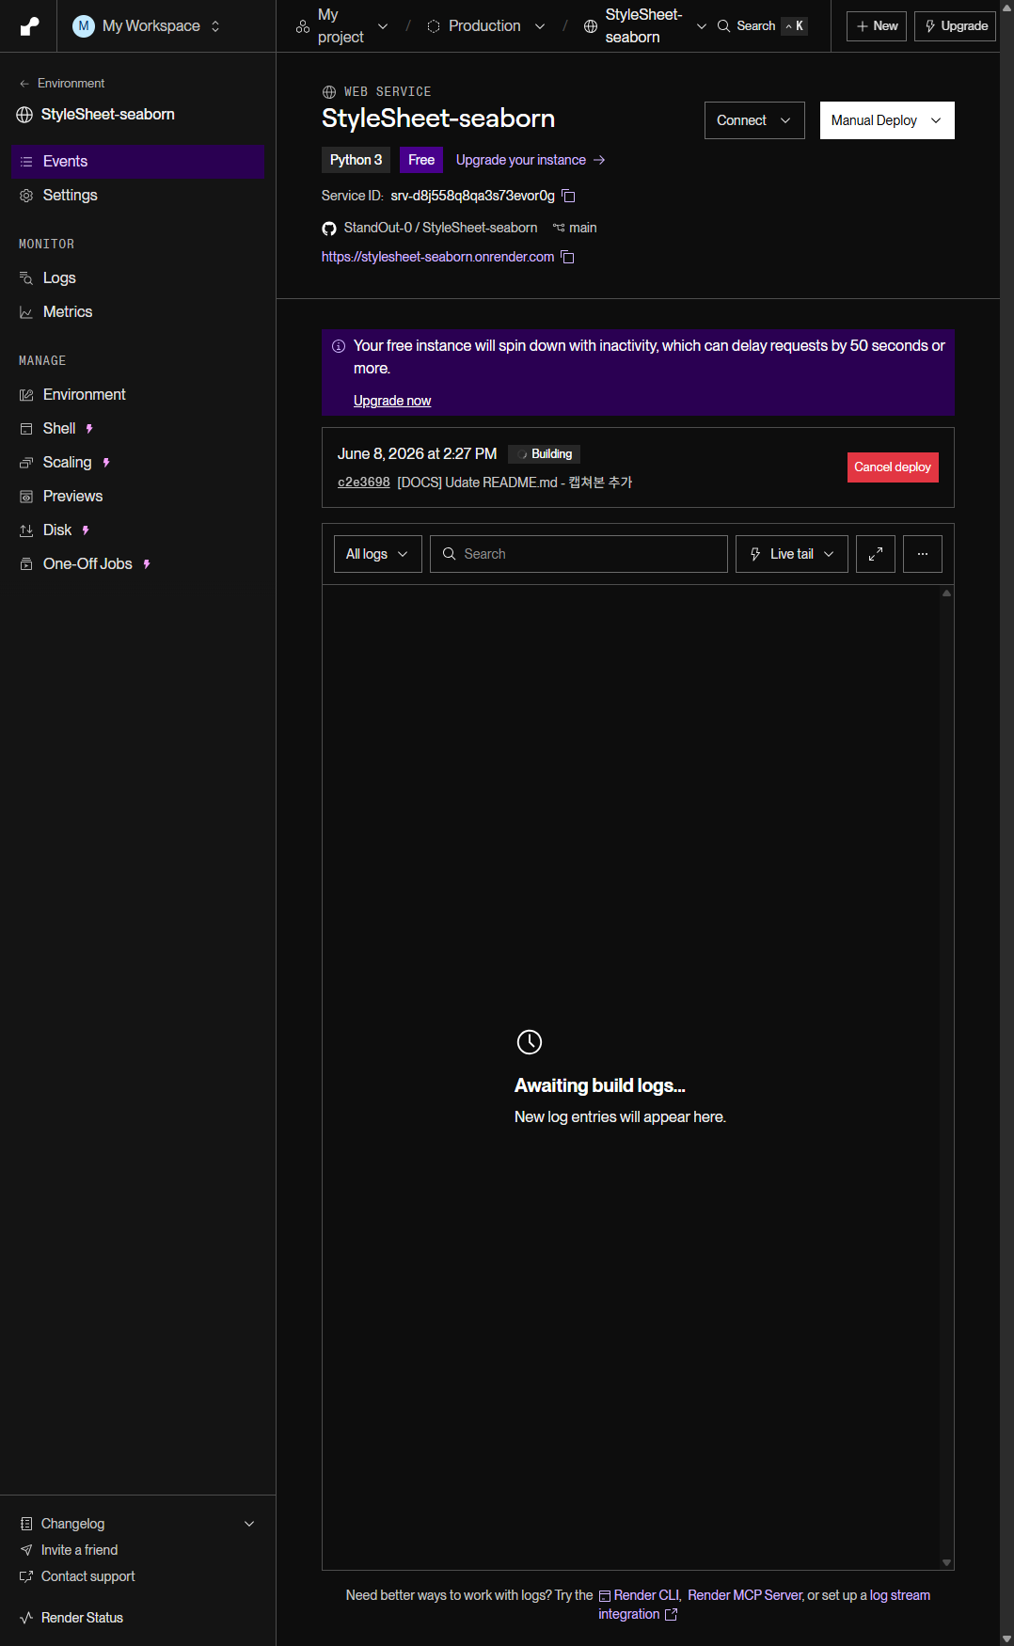Copy the service URL
The height and width of the screenshot is (1646, 1014).
click(x=567, y=257)
